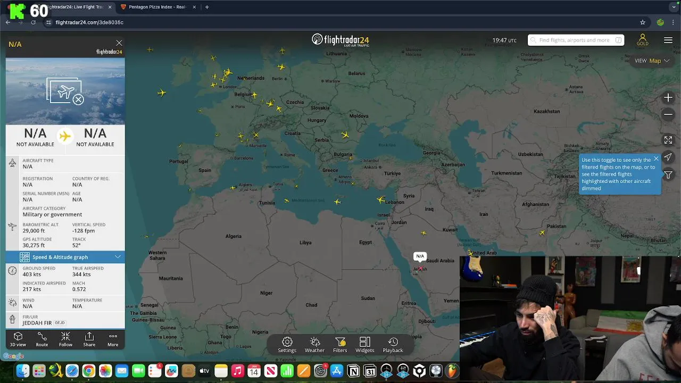681x383 pixels.
Task: Zoom out on the map with minus button
Action: pyautogui.click(x=668, y=114)
